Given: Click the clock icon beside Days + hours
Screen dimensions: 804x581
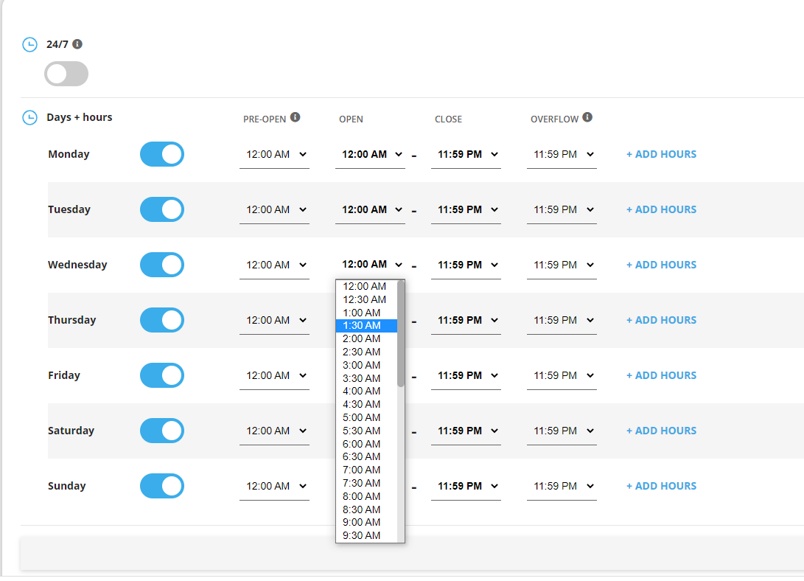Looking at the screenshot, I should (x=29, y=118).
